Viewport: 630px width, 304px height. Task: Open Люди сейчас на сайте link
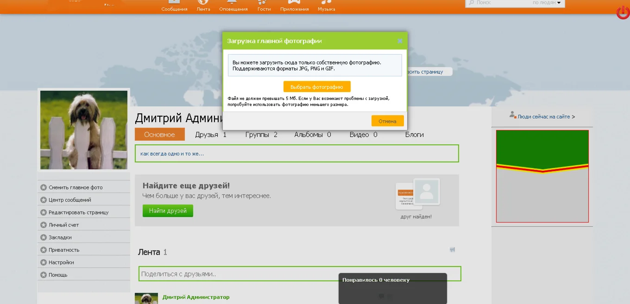[544, 117]
